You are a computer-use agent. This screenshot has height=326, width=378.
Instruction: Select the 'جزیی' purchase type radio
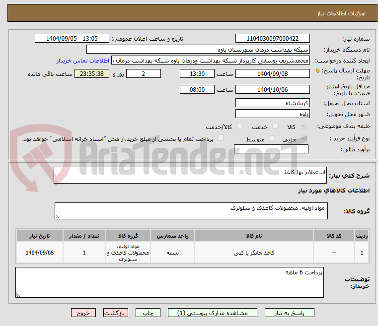click(303, 138)
